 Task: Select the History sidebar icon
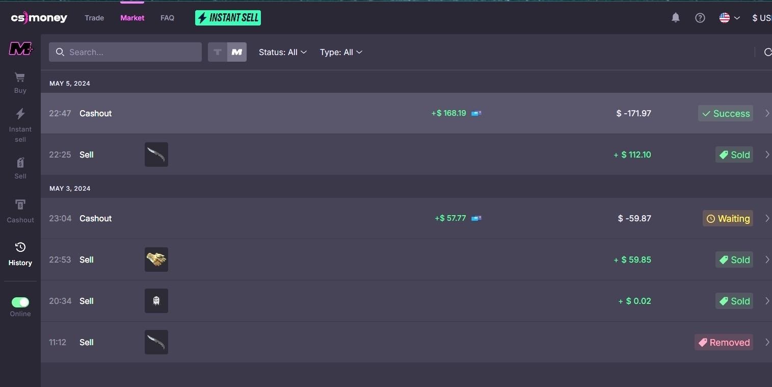20,253
